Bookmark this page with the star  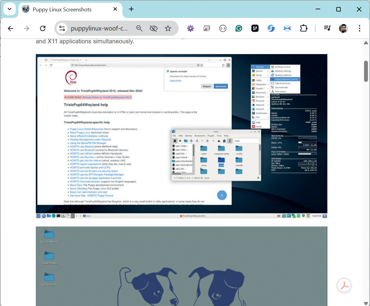tap(168, 28)
